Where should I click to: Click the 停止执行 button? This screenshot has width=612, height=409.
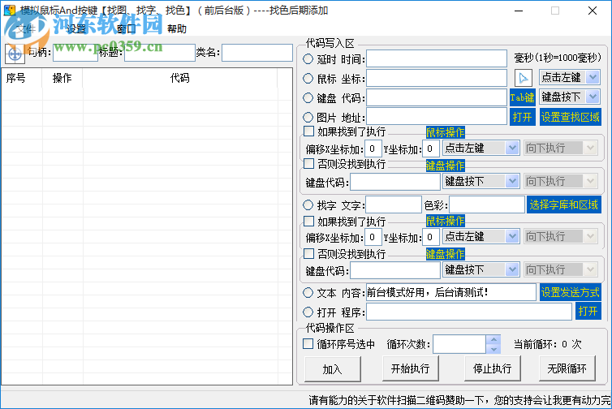tap(493, 368)
